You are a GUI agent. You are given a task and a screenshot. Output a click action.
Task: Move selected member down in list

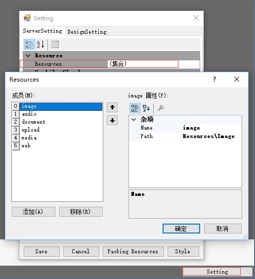click(112, 120)
